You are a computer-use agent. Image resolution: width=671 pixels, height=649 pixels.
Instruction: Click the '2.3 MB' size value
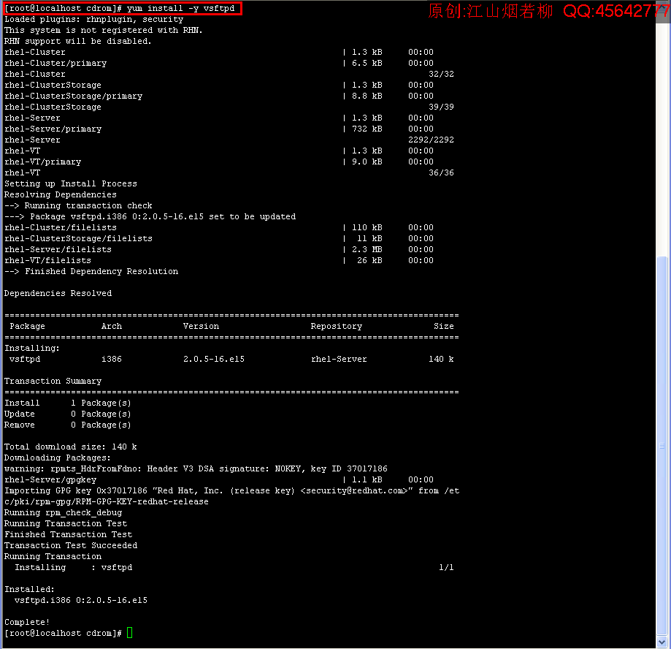pyautogui.click(x=367, y=249)
